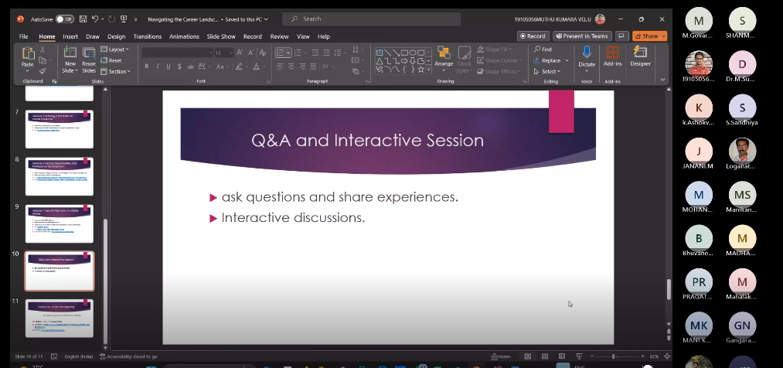
Task: Expand the Section dropdown
Action: coord(117,71)
